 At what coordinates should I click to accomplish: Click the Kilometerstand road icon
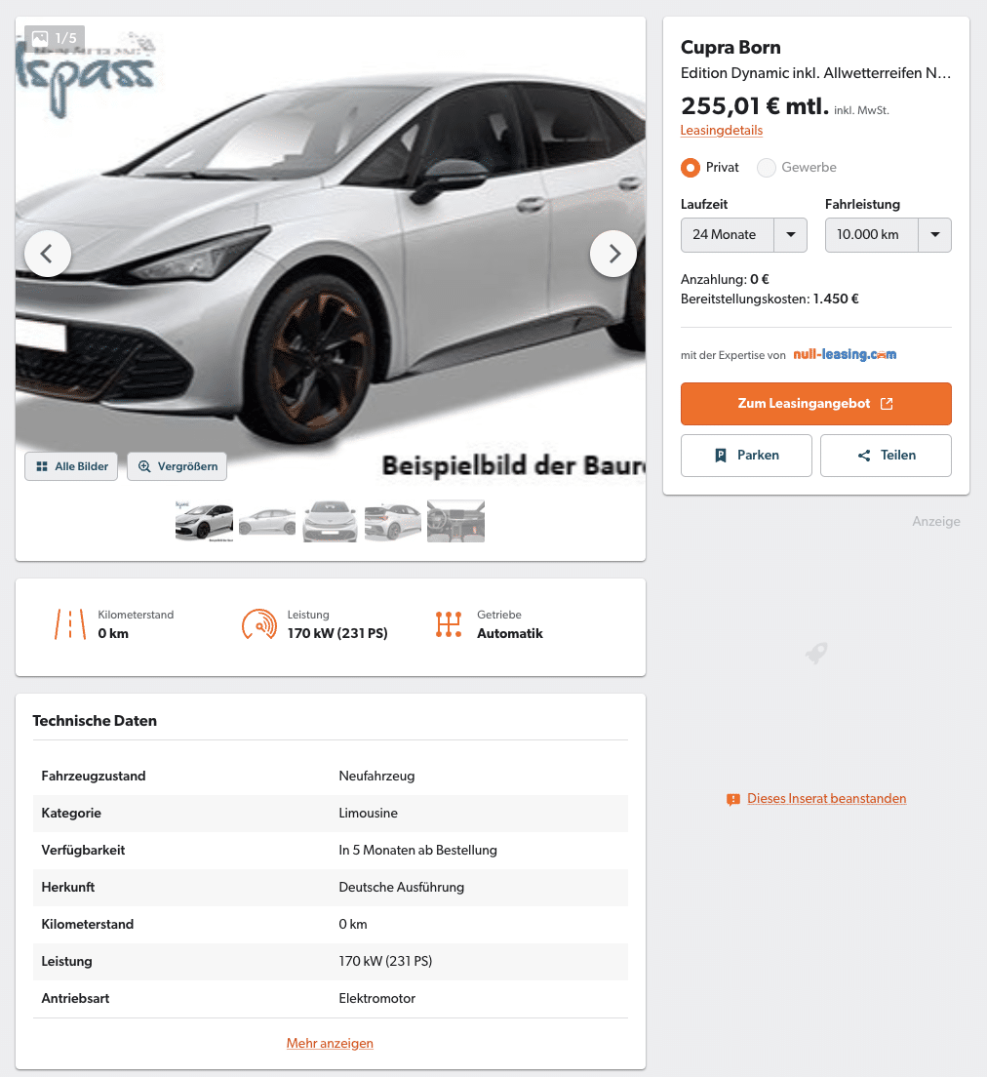[70, 624]
